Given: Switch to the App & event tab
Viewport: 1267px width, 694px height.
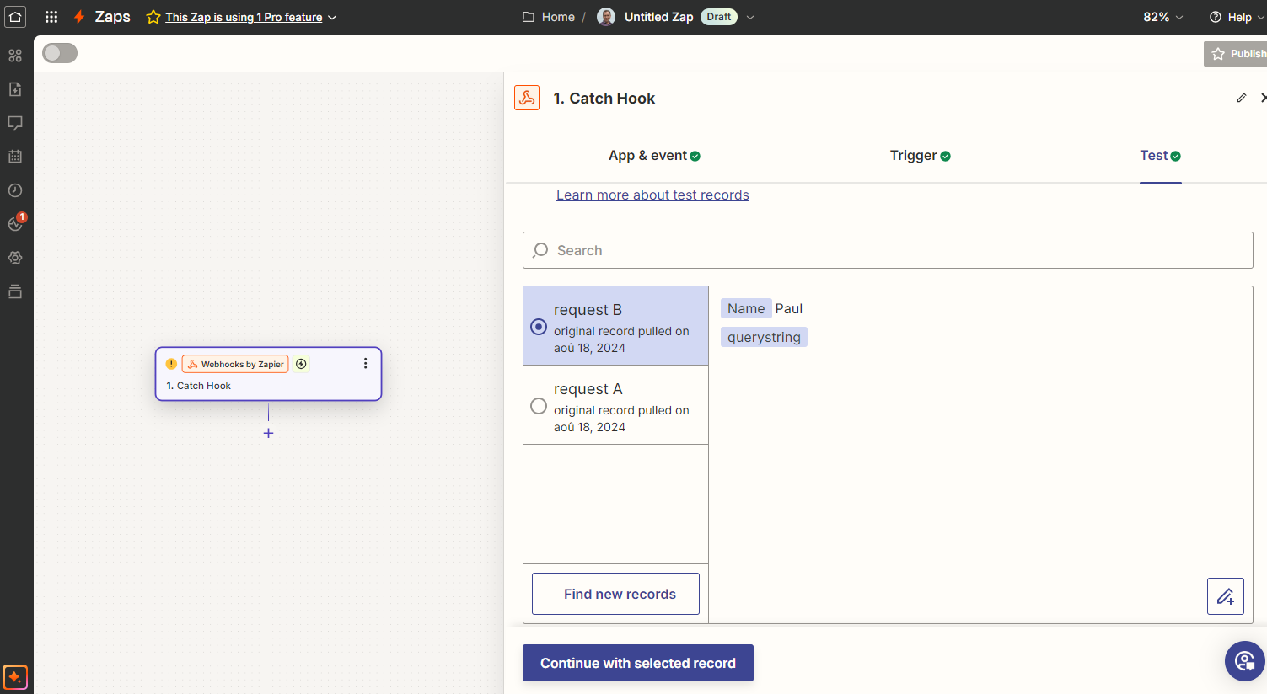Looking at the screenshot, I should [654, 156].
